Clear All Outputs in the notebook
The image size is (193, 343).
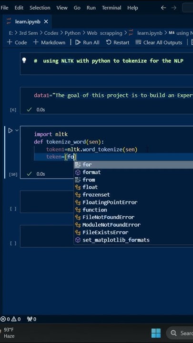point(159,42)
